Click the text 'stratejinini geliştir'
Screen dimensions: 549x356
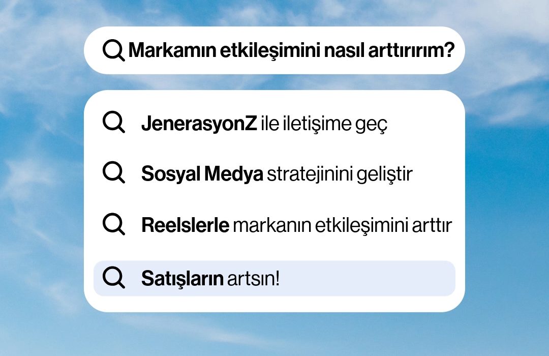click(340, 174)
